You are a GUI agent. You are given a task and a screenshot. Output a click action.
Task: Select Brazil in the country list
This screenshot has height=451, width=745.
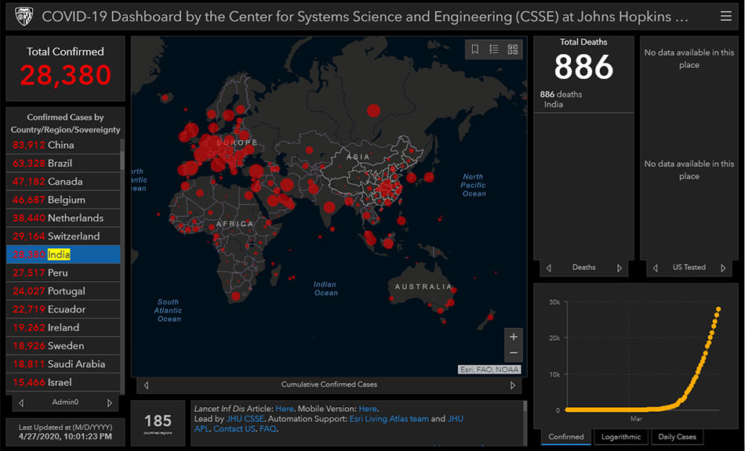tap(64, 163)
